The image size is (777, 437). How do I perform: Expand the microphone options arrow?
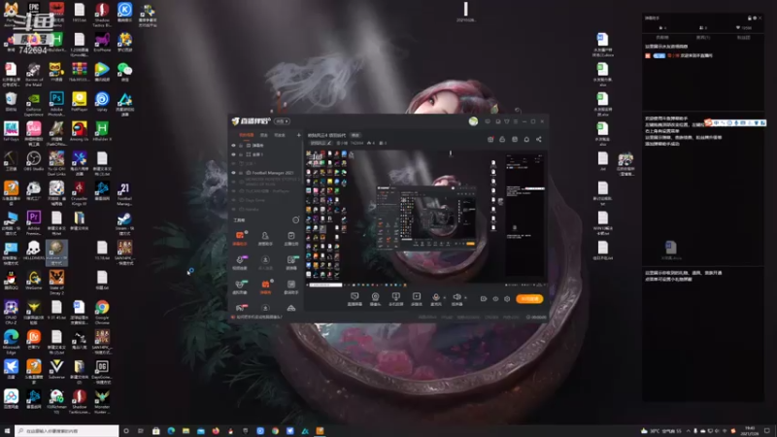click(444, 298)
